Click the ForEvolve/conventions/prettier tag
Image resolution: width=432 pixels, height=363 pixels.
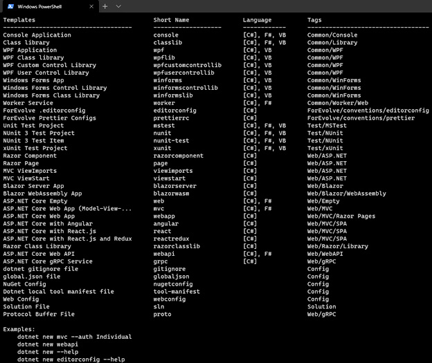(361, 118)
